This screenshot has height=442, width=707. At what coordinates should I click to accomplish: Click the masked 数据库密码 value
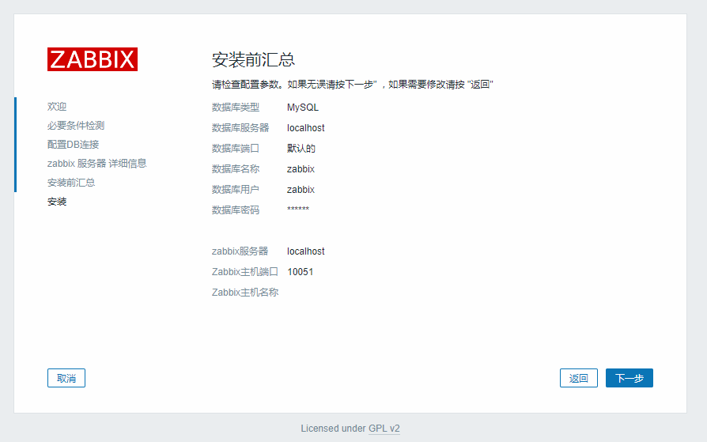tap(298, 210)
